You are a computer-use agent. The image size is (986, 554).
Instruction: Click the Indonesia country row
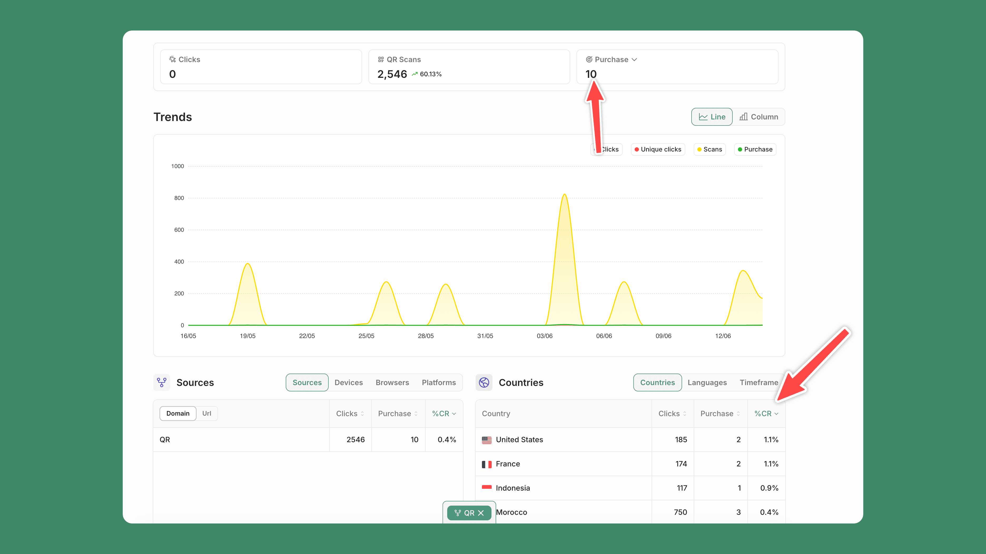(x=630, y=488)
